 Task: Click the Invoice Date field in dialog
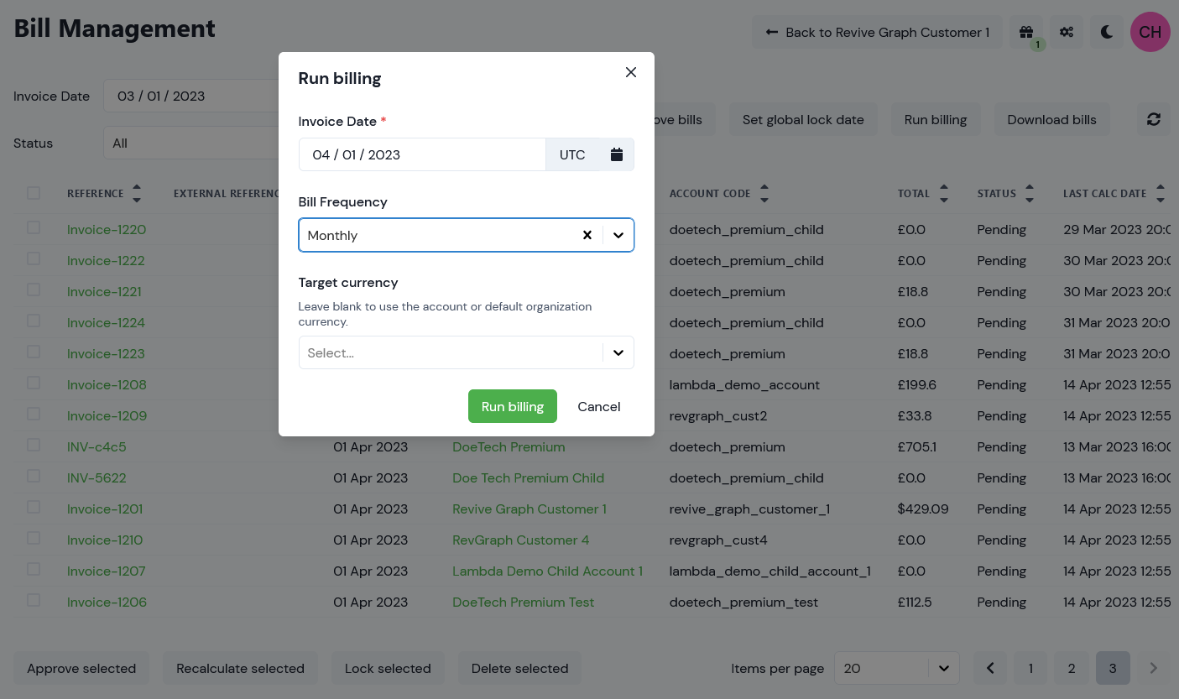422,154
